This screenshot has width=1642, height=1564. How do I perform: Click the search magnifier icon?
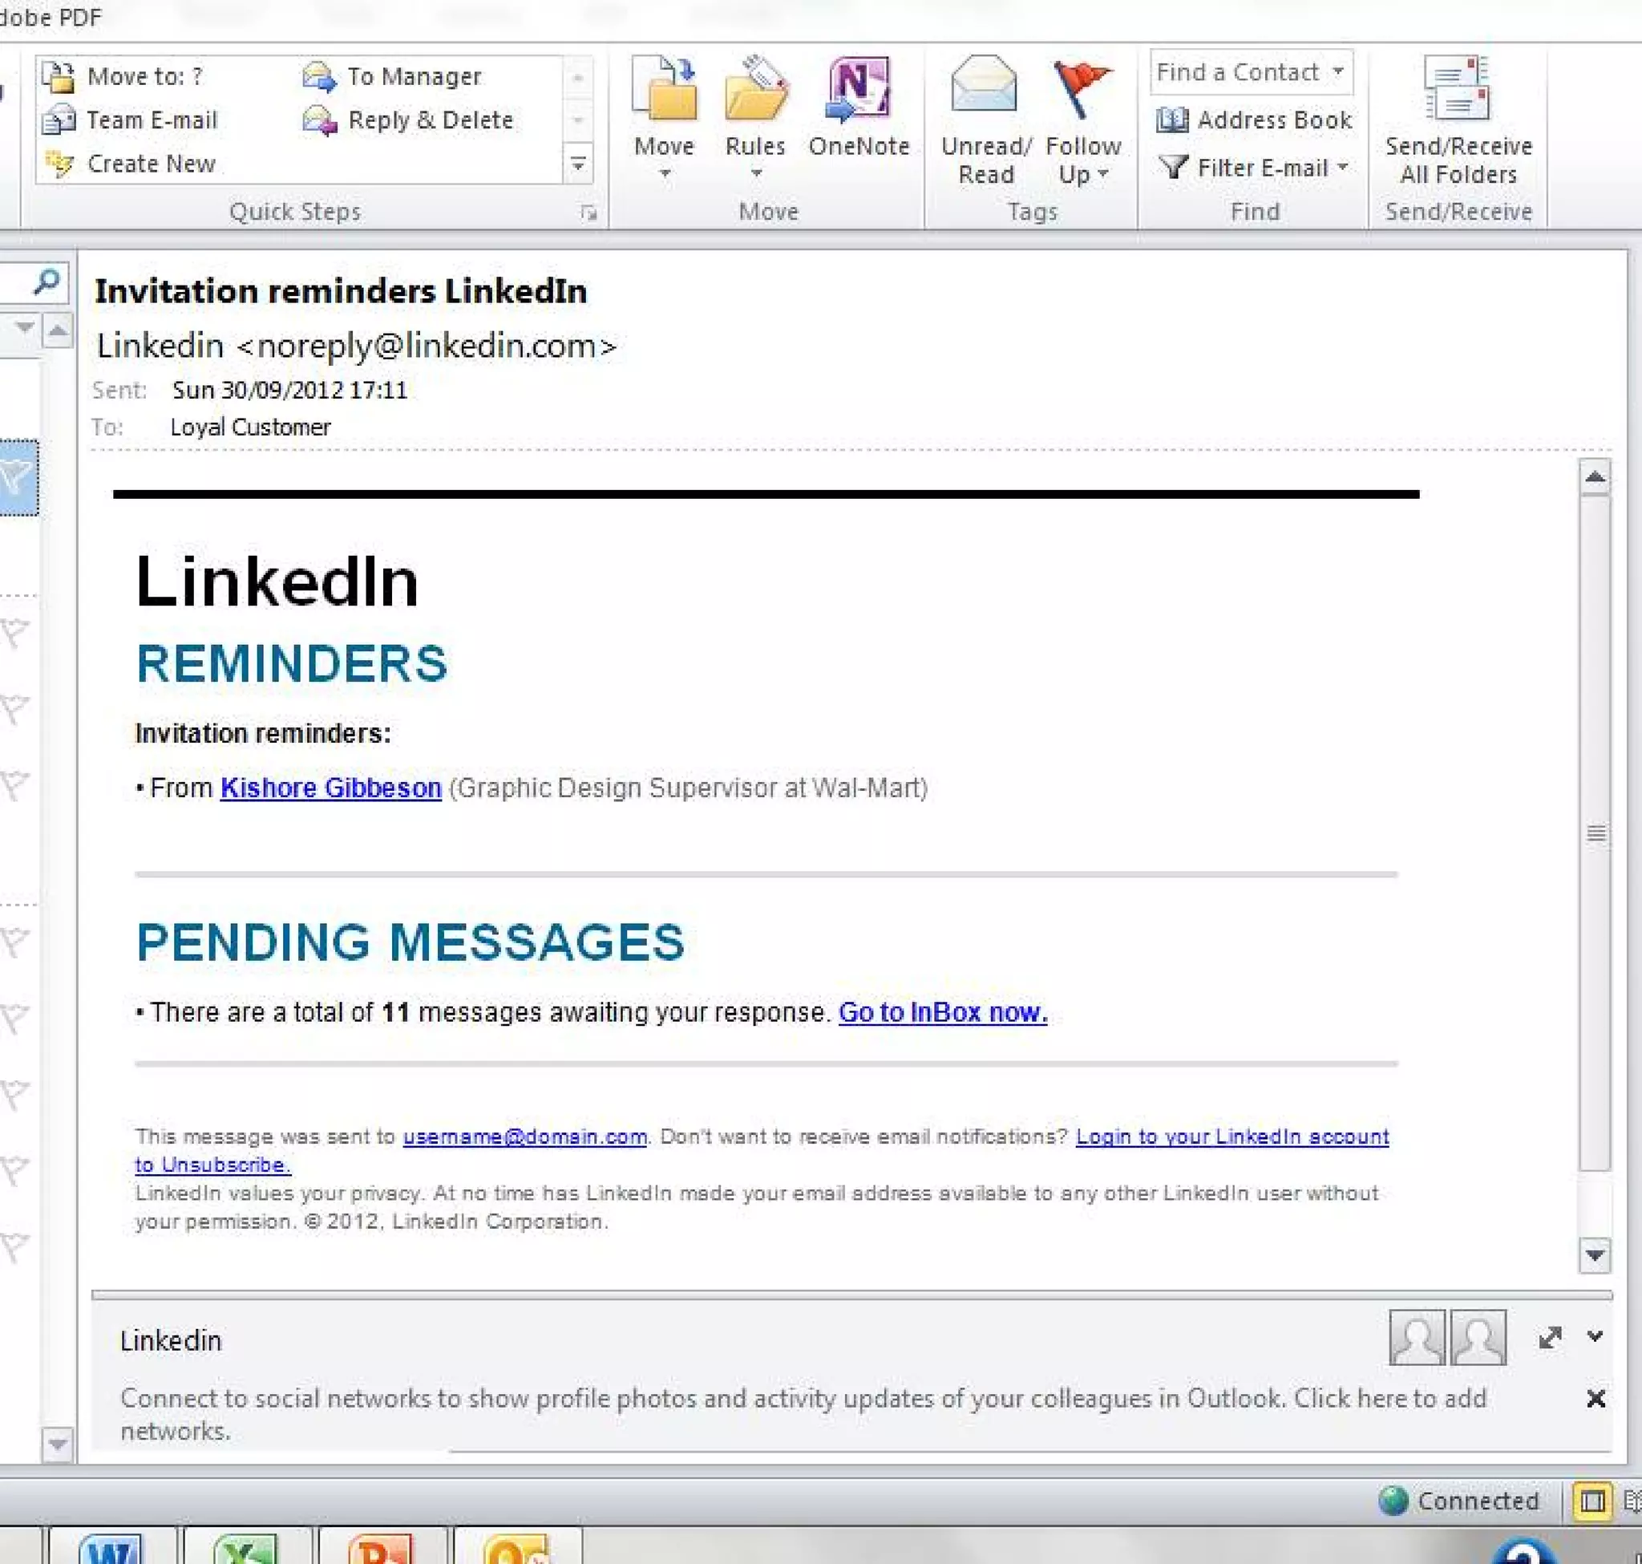pos(47,282)
